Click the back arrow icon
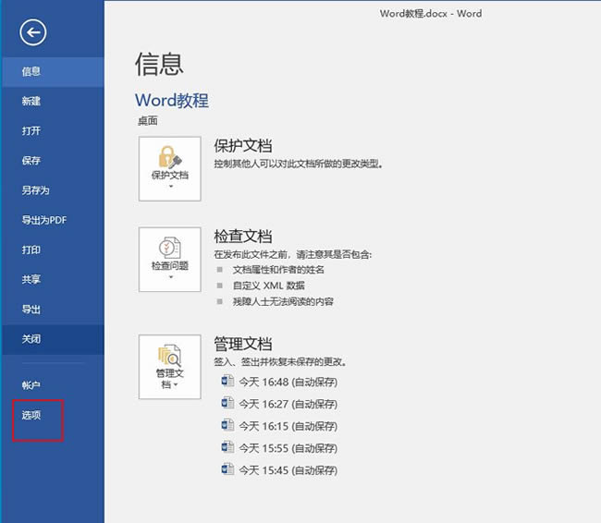This screenshot has width=601, height=523. click(x=33, y=33)
